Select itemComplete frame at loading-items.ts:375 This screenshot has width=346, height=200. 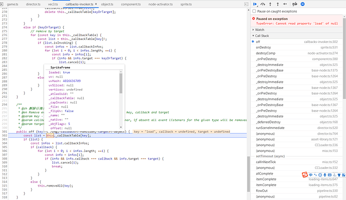pos(297,185)
